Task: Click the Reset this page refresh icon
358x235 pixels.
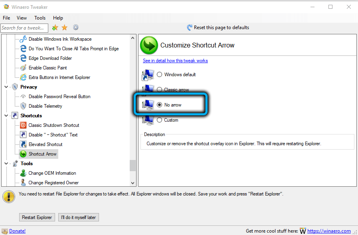Action: (190, 28)
